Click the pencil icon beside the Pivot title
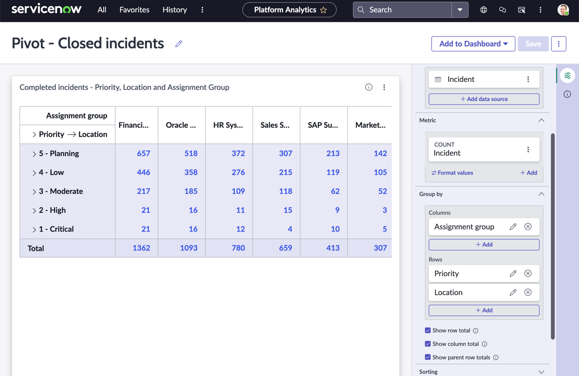Screen dimensions: 579x376 tap(179, 44)
